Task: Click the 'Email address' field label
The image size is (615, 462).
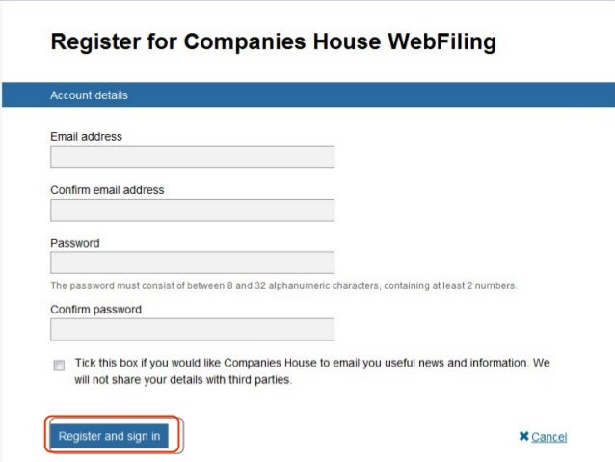Action: tap(87, 137)
